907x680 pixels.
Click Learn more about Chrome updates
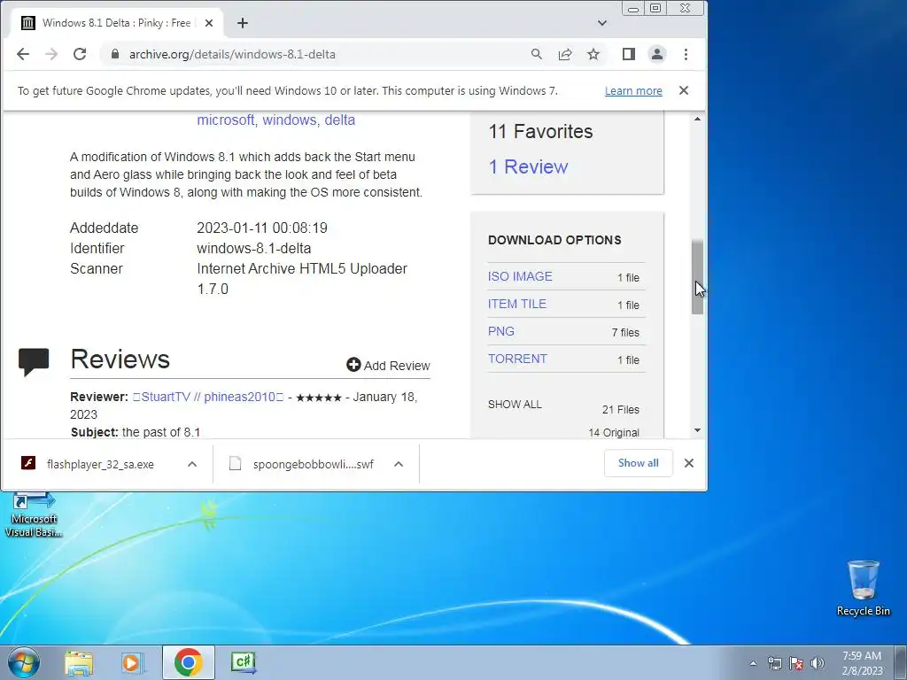(x=633, y=91)
